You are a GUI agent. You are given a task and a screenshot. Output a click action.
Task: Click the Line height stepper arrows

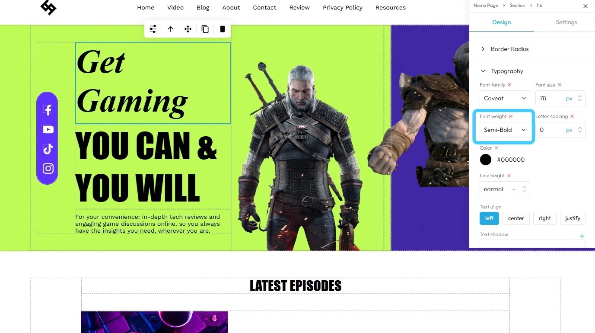[x=524, y=189]
